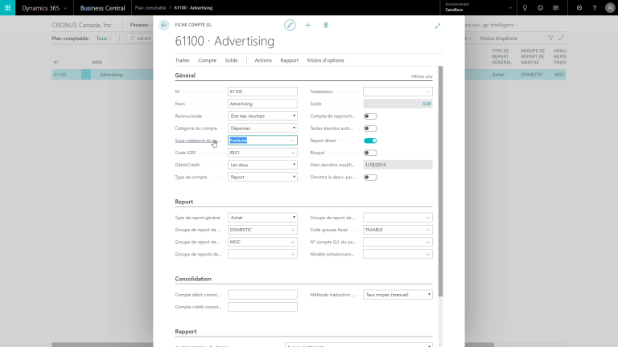The width and height of the screenshot is (618, 347).
Task: Open the Type de compte dropdown
Action: click(262, 177)
